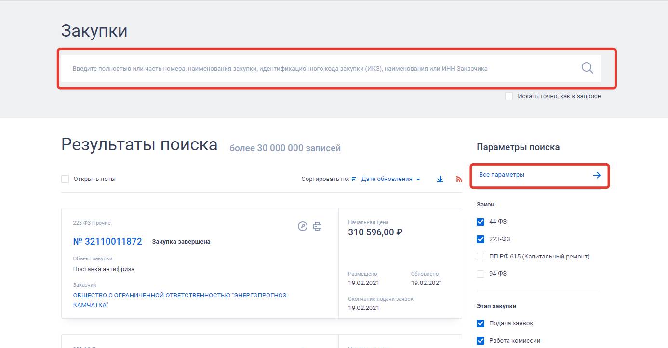Click the 223-ФЗ Прочие label
The height and width of the screenshot is (348, 668).
pyautogui.click(x=92, y=223)
